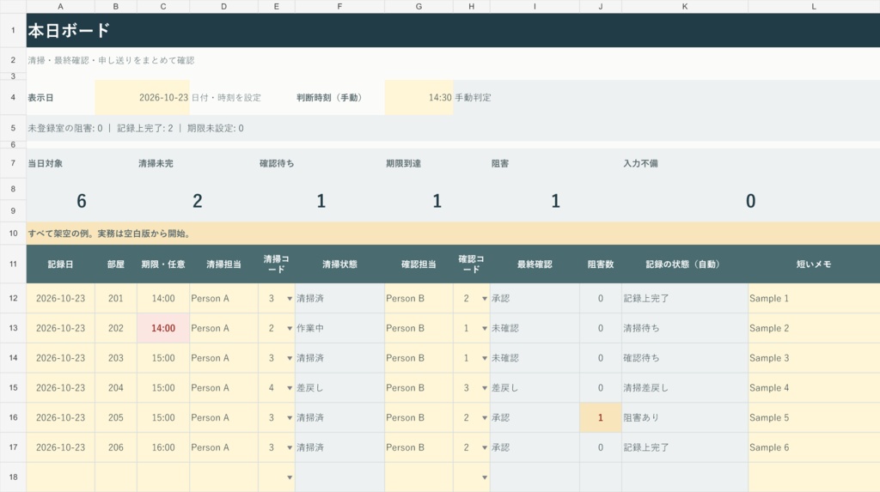Select column L header
The width and height of the screenshot is (880, 492).
coord(814,6)
